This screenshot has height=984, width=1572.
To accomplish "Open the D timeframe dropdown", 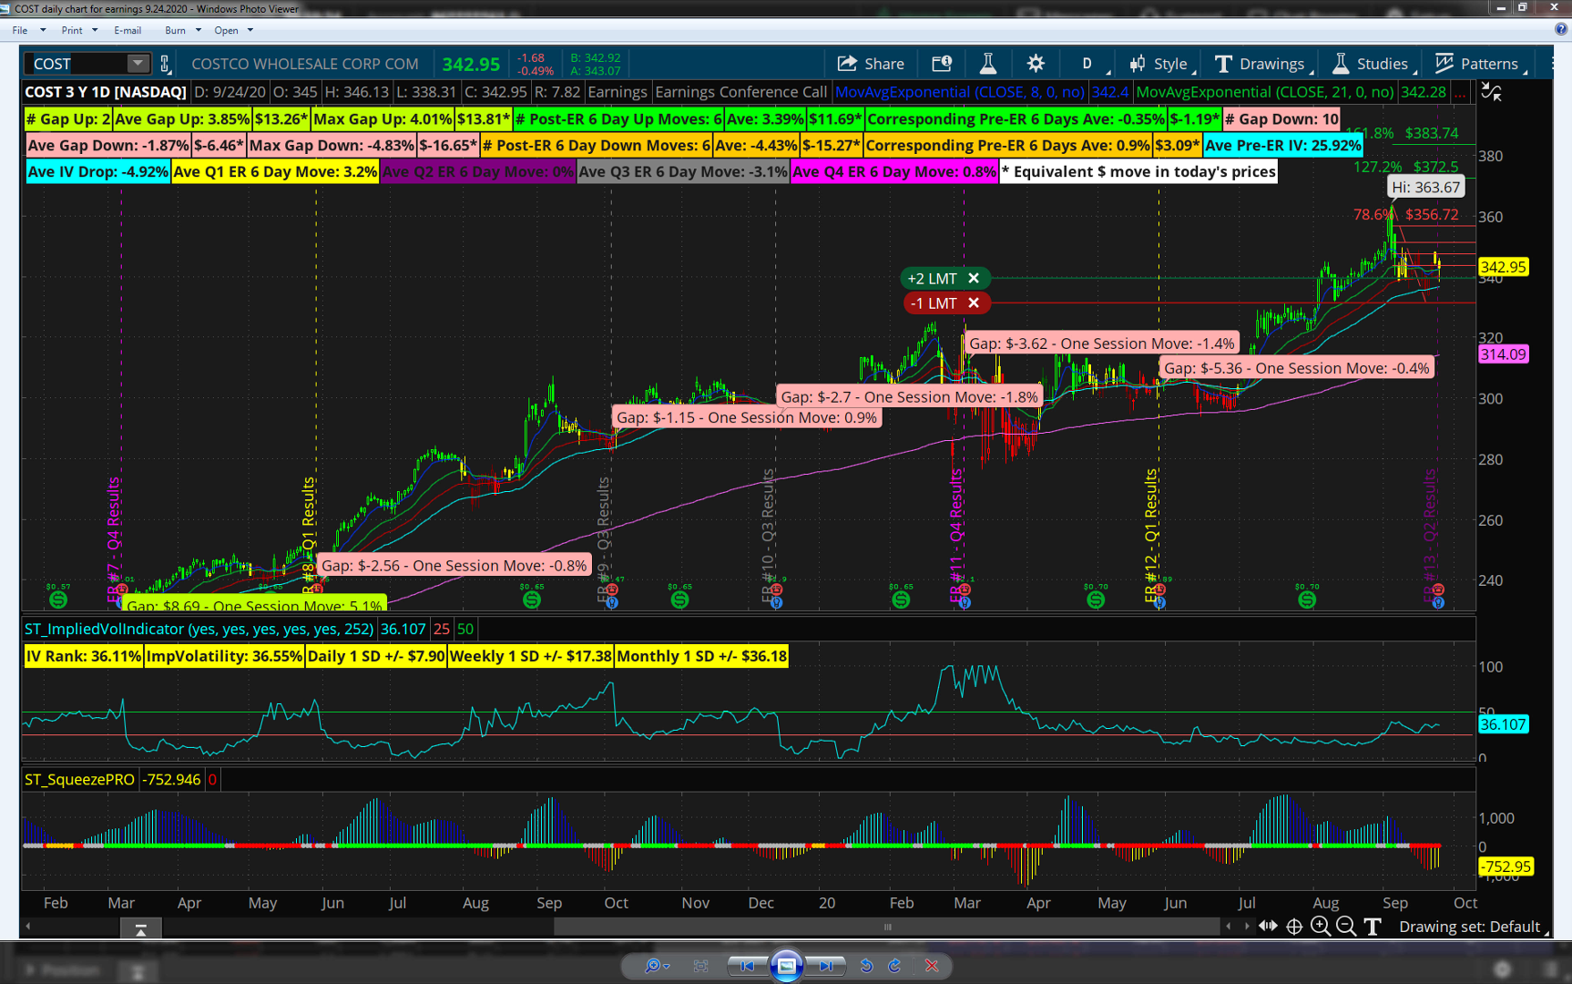I will pos(1087,63).
